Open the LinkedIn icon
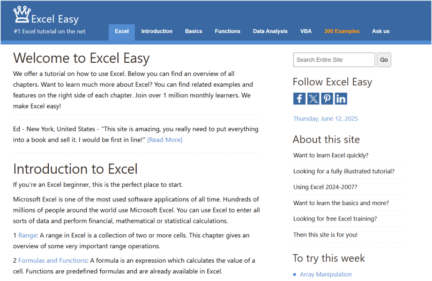Screen dimensions: 432x281 pos(341,99)
